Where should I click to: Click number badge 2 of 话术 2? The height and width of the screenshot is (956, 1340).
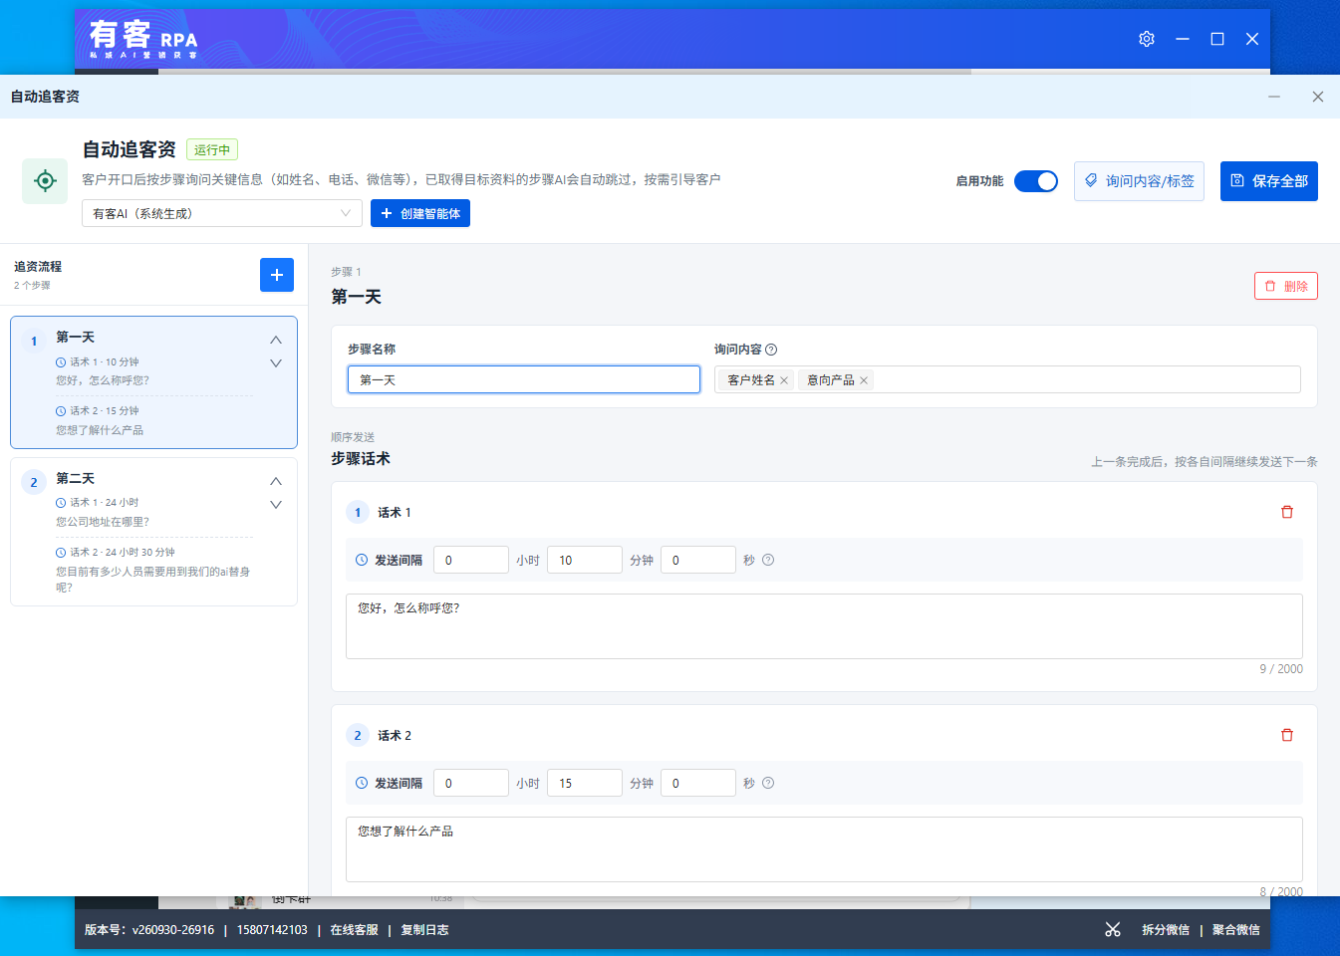point(358,735)
